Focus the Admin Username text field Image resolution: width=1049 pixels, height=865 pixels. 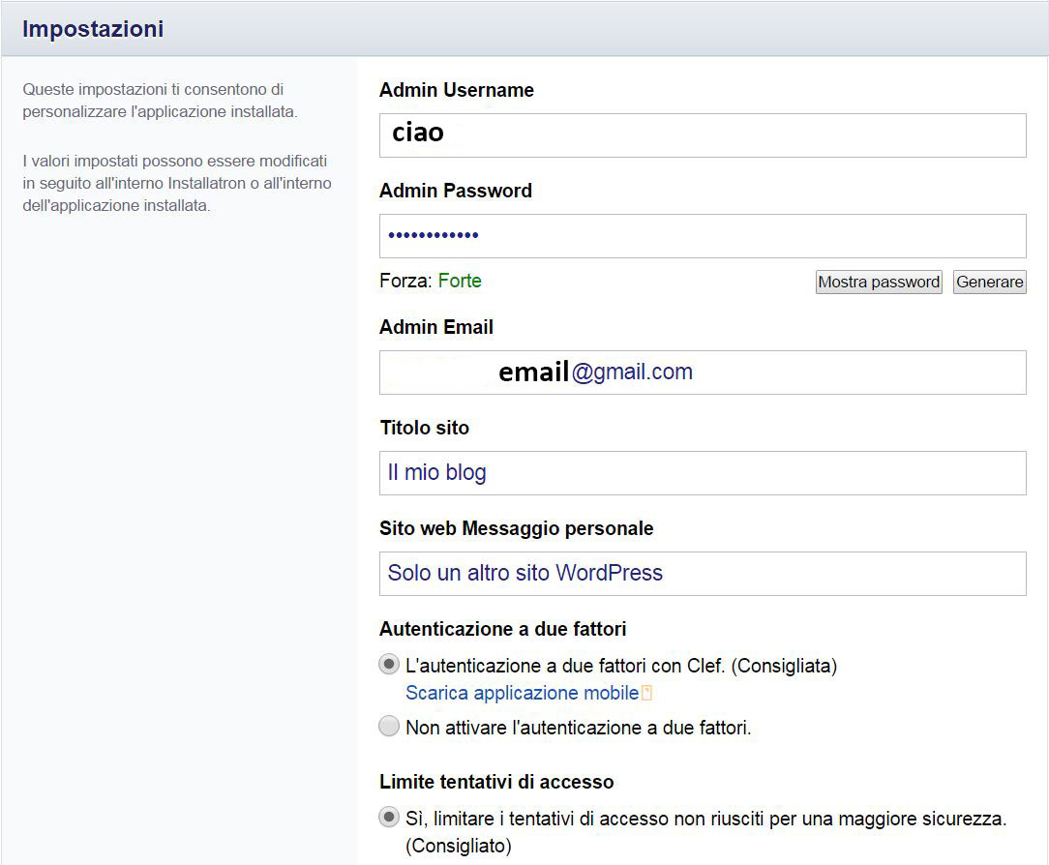pyautogui.click(x=702, y=134)
